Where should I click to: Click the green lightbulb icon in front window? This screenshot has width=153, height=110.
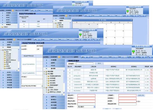(x=133, y=51)
